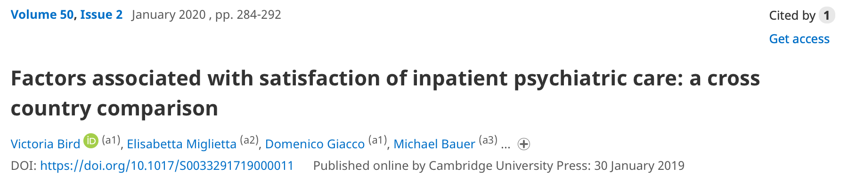
Task: Open Victoria Bird's ORCID profile icon
Action: tap(91, 141)
